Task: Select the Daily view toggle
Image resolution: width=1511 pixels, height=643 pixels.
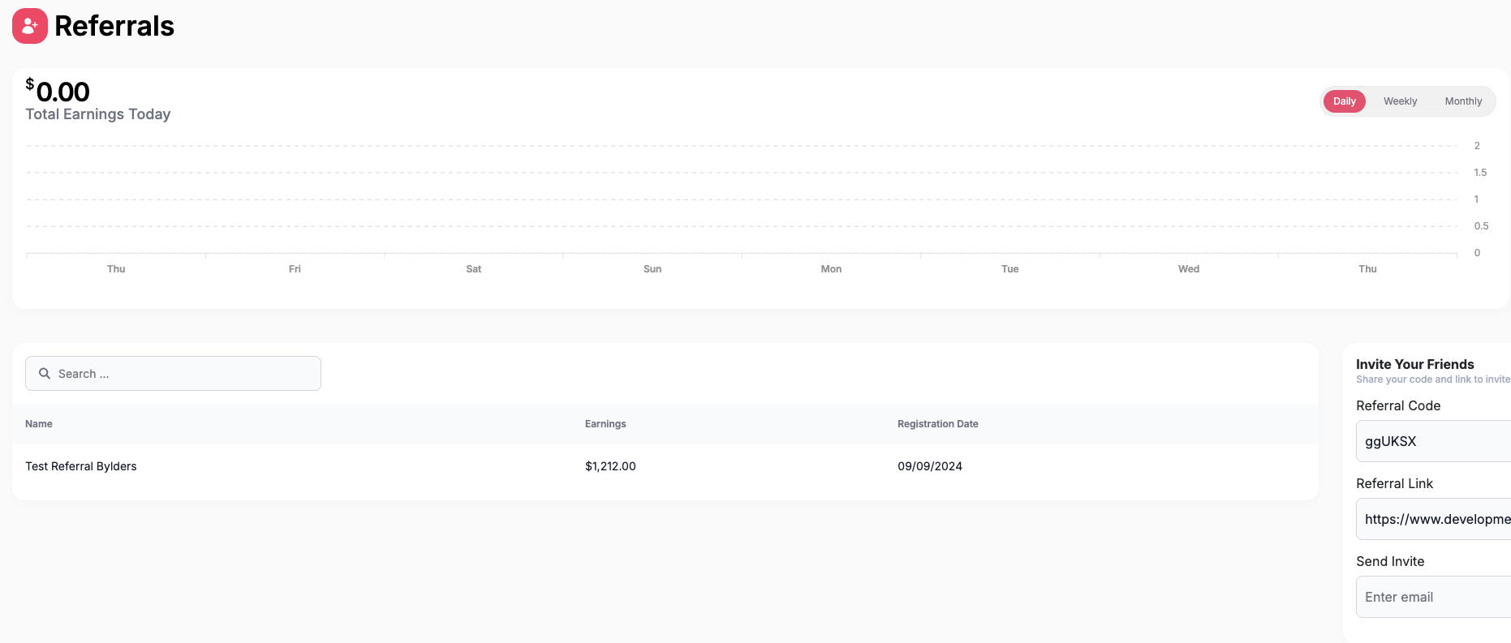Action: (1344, 101)
